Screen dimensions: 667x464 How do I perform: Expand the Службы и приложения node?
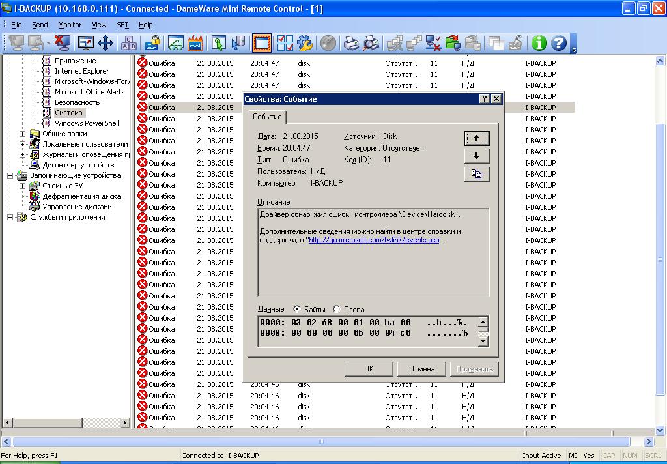click(x=10, y=217)
